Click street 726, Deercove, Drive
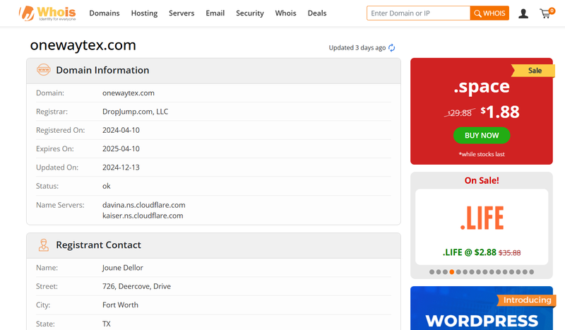Viewport: 565px width, 330px height. pos(136,286)
